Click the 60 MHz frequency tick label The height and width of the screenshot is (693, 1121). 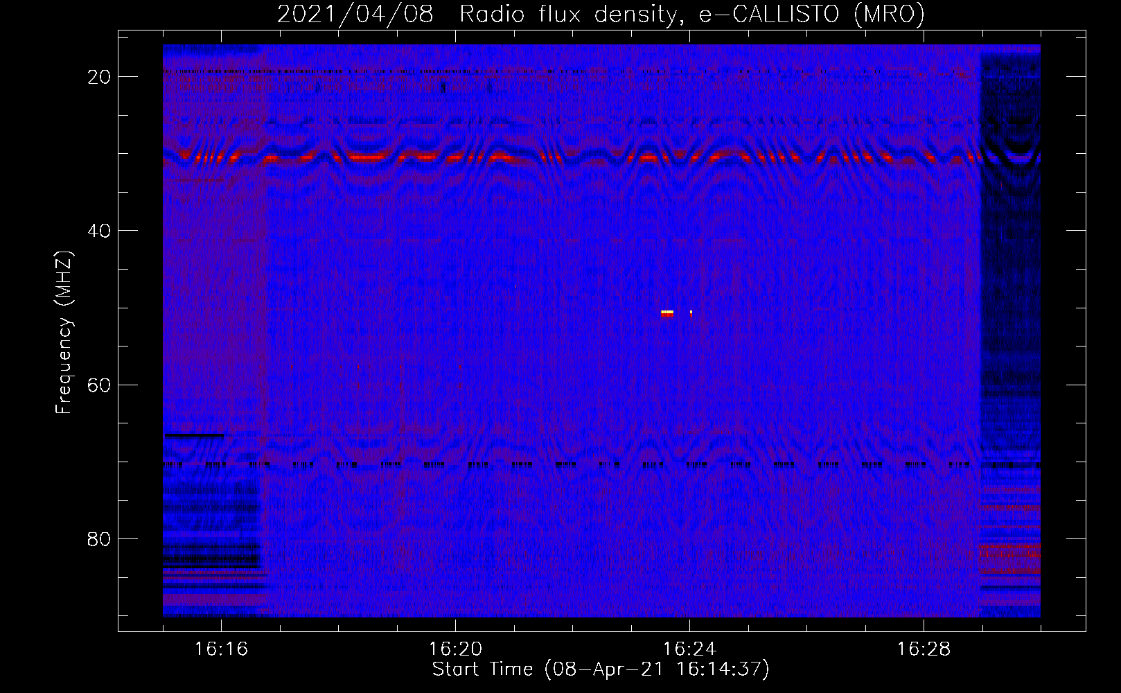[x=99, y=385]
